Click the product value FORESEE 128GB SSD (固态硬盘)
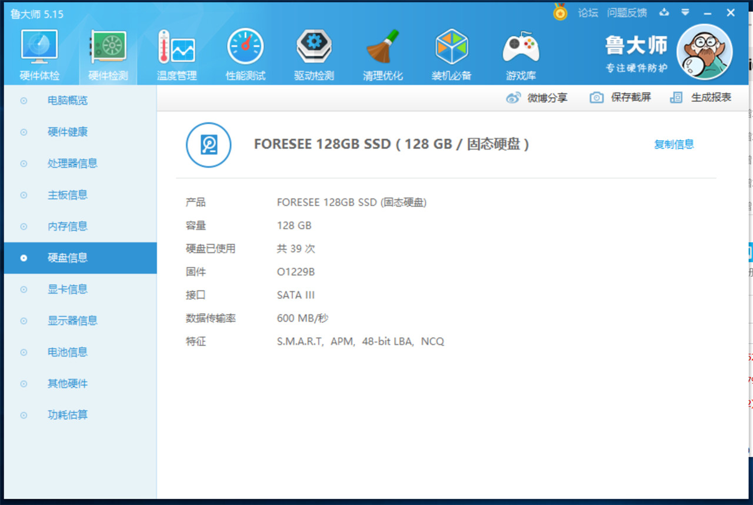Viewport: 753px width, 505px height. point(352,202)
